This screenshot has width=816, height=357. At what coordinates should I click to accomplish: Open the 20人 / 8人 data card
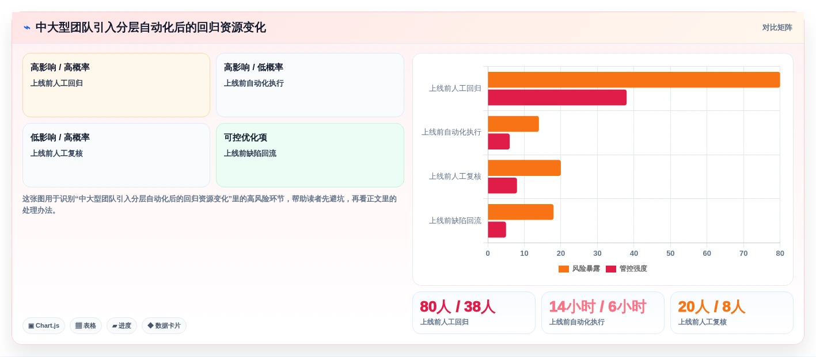[732, 313]
